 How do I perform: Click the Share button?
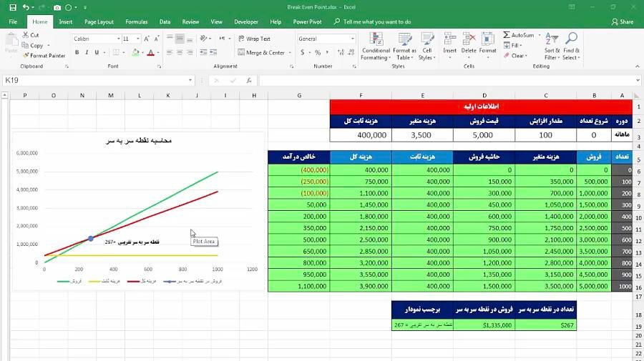(x=623, y=21)
